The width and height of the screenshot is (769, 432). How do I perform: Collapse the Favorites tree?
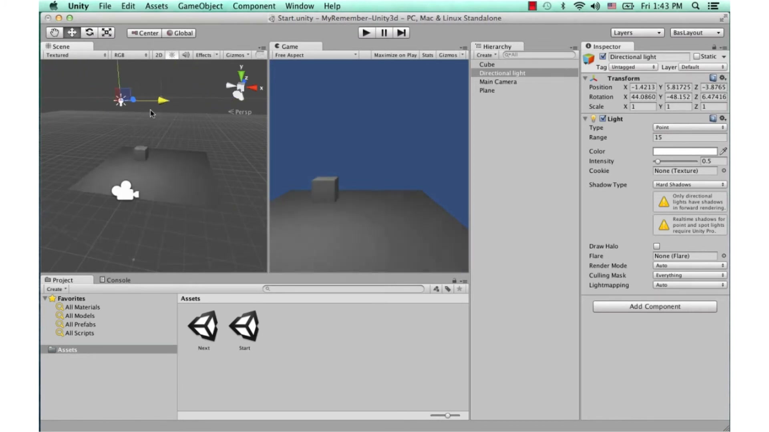click(45, 298)
